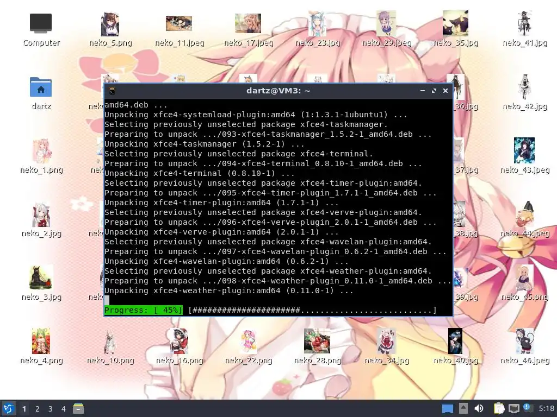Minimize the dartz@VM3 terminal window
Viewport: 557px width, 417px height.
(x=422, y=91)
